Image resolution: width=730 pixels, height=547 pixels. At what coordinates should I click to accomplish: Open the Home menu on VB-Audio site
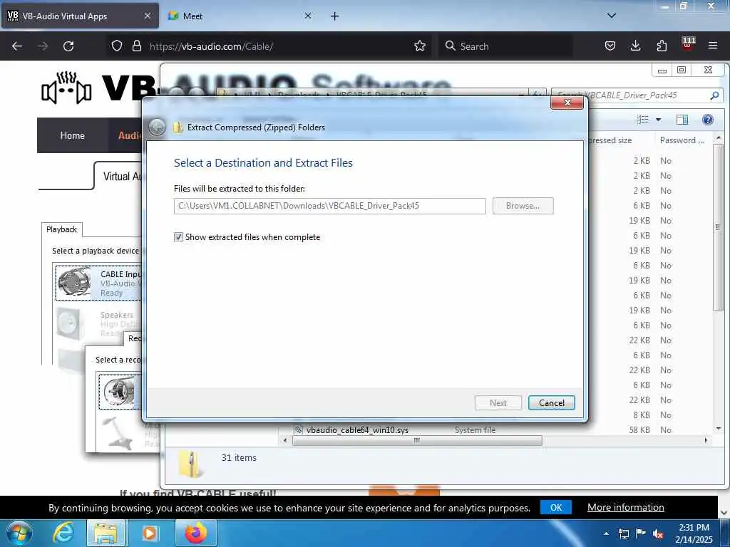click(72, 135)
